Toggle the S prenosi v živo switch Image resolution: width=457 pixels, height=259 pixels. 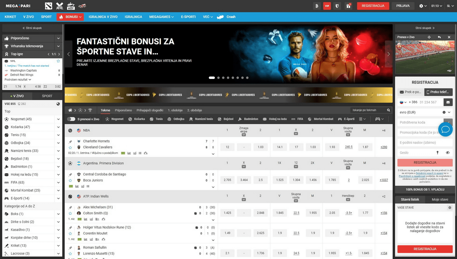point(71,119)
